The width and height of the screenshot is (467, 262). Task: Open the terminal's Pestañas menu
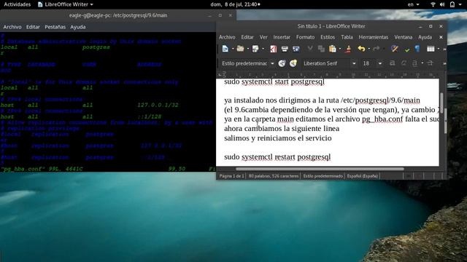point(55,27)
